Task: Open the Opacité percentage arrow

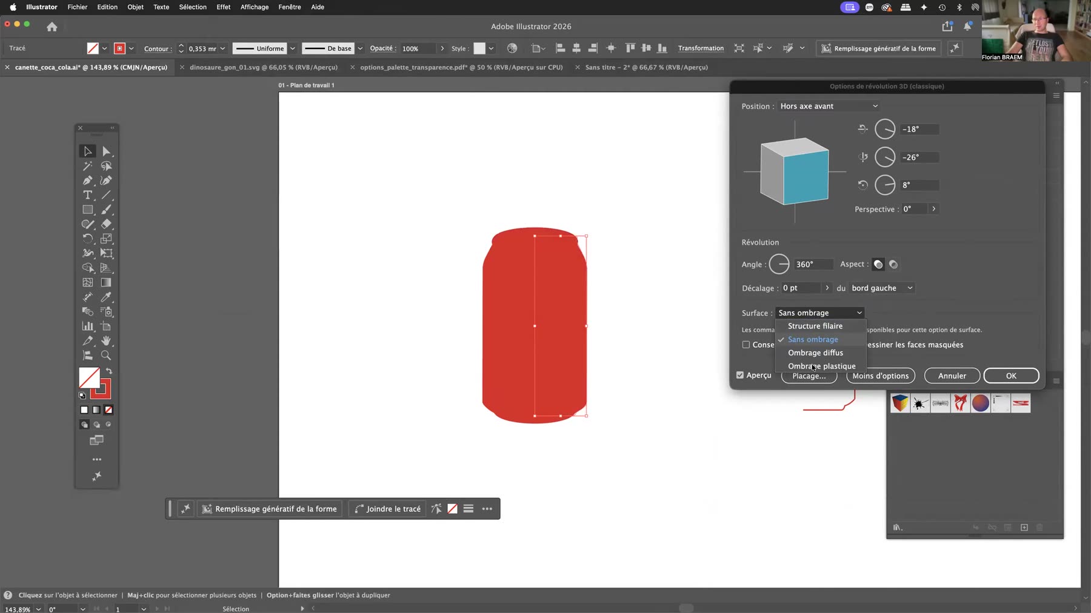Action: [442, 48]
